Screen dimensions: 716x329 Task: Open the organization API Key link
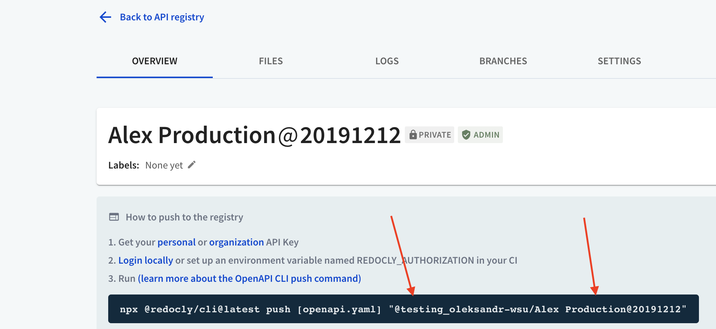236,242
